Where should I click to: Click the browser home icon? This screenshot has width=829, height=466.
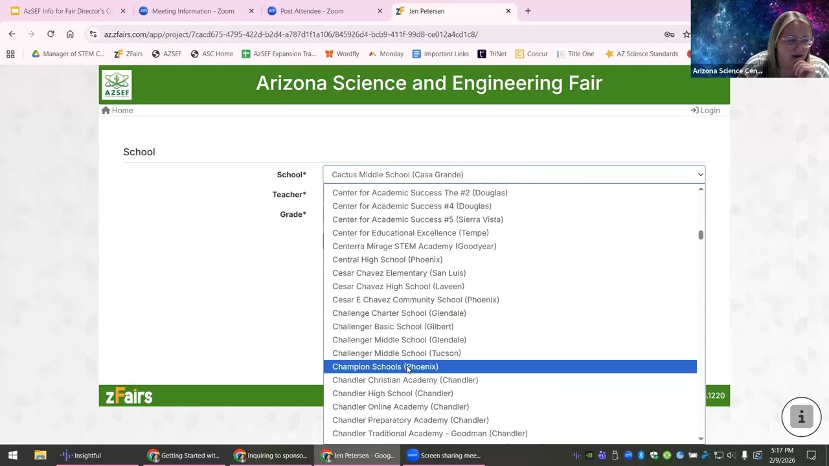point(70,34)
